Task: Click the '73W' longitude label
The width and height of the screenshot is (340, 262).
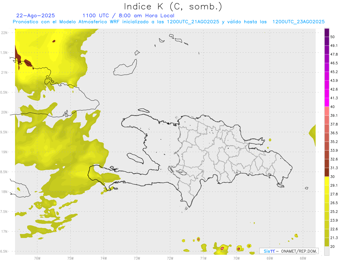Action: 137,258
